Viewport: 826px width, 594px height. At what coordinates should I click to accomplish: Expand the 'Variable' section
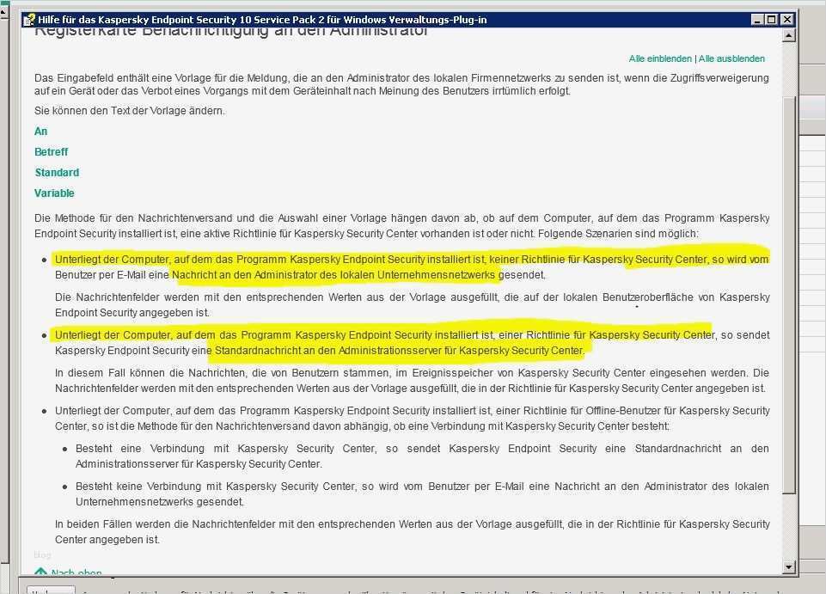coord(54,193)
